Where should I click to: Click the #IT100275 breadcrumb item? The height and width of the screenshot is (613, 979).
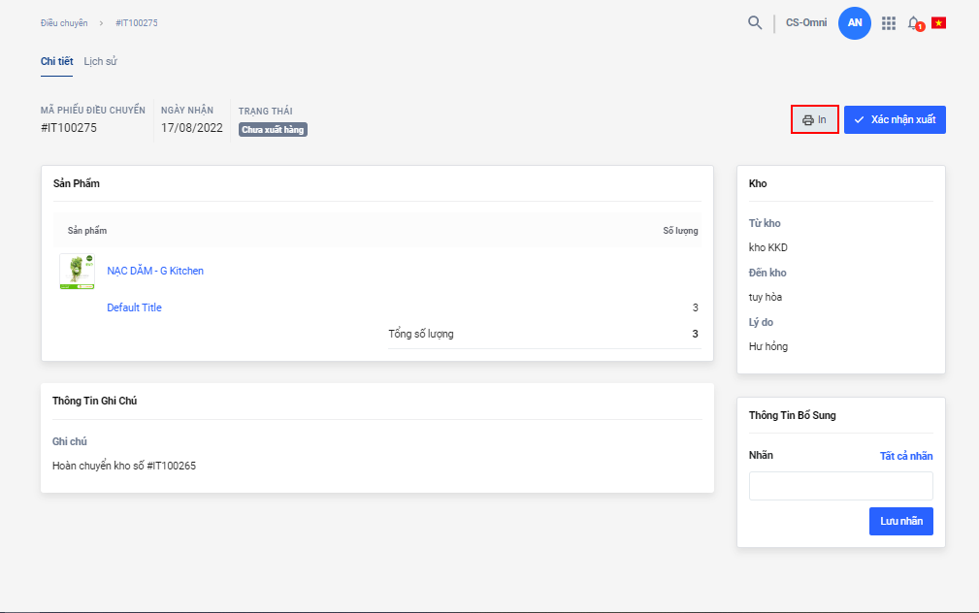(x=136, y=22)
